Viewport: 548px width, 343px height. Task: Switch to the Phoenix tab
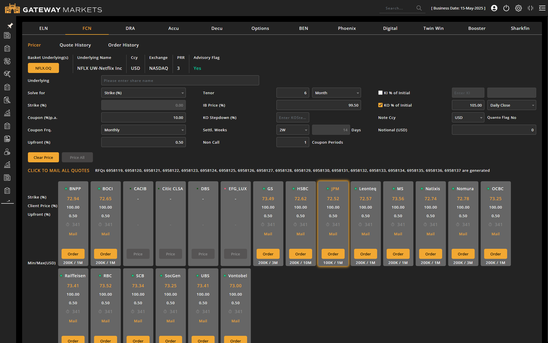click(x=347, y=28)
